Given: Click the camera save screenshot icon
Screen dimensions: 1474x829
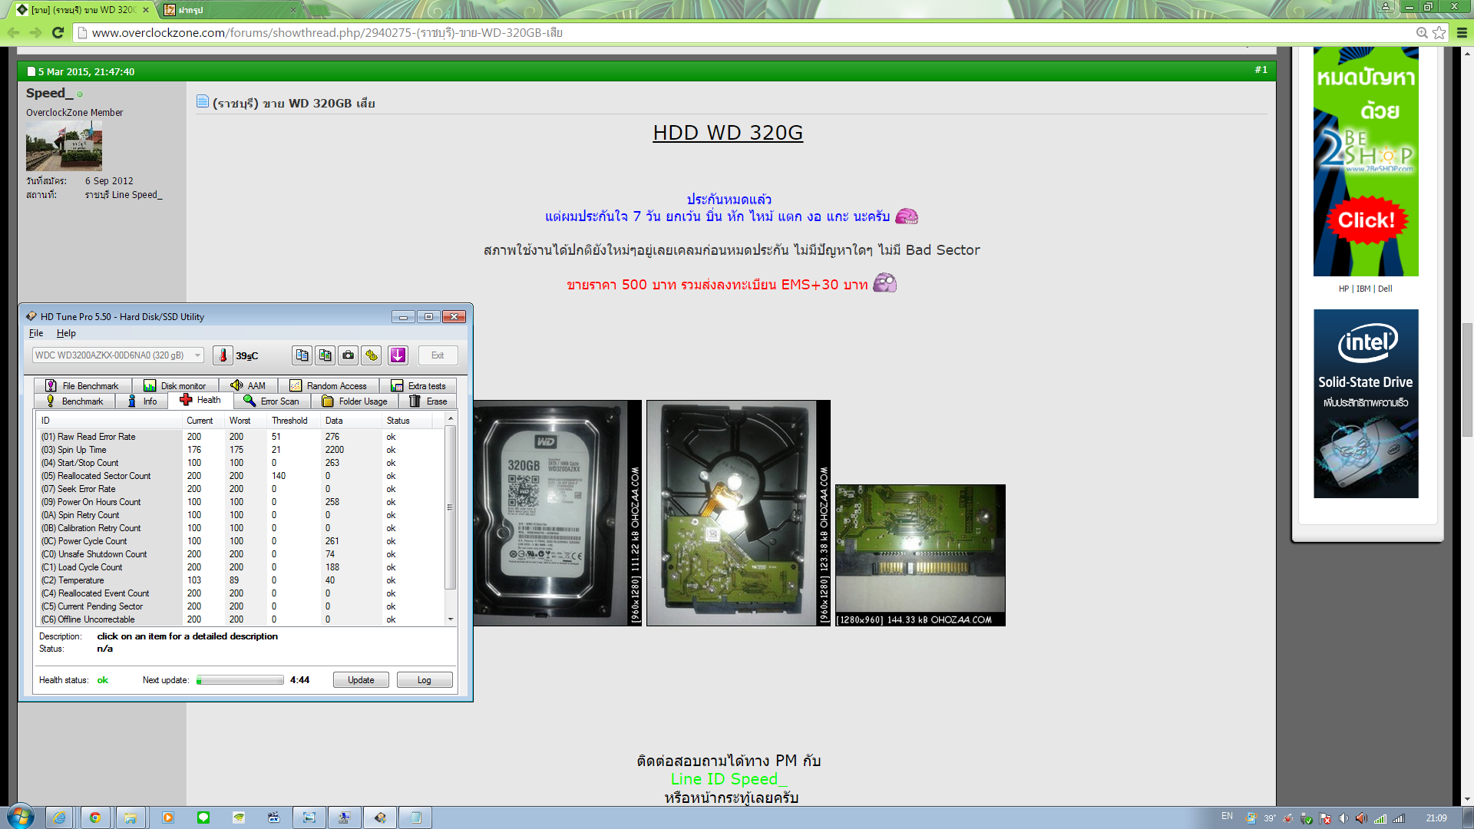Looking at the screenshot, I should (x=349, y=355).
